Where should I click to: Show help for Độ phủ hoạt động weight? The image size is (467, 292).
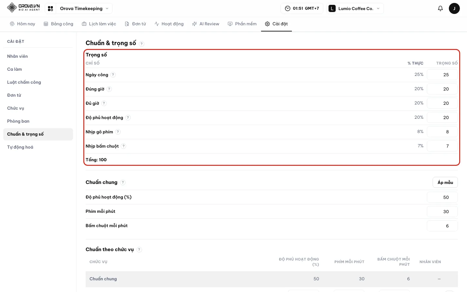click(x=128, y=117)
